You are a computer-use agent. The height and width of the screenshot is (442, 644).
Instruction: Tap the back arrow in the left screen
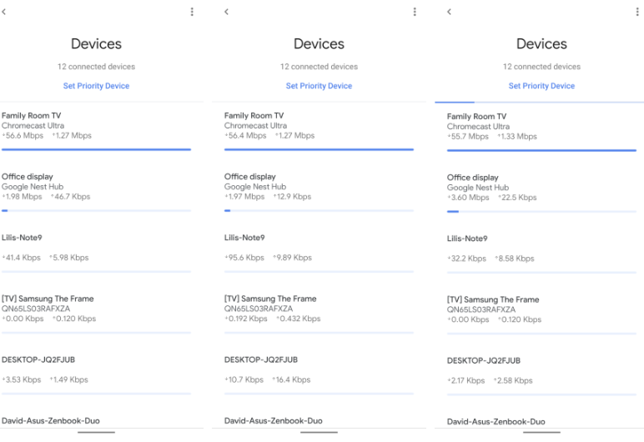(4, 12)
